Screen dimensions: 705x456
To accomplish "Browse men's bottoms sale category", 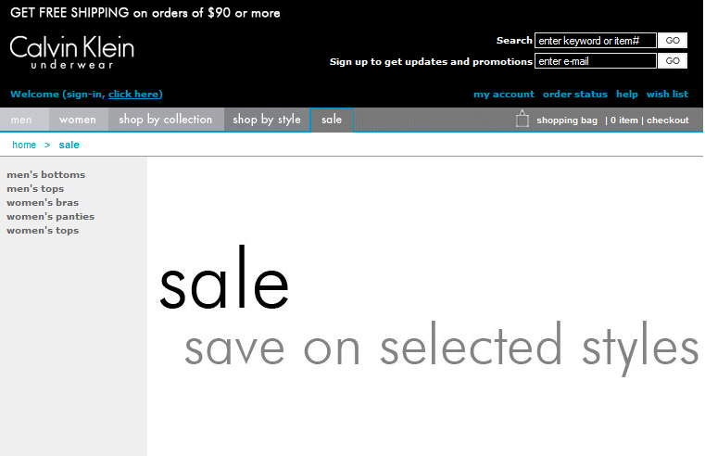I will coord(45,174).
